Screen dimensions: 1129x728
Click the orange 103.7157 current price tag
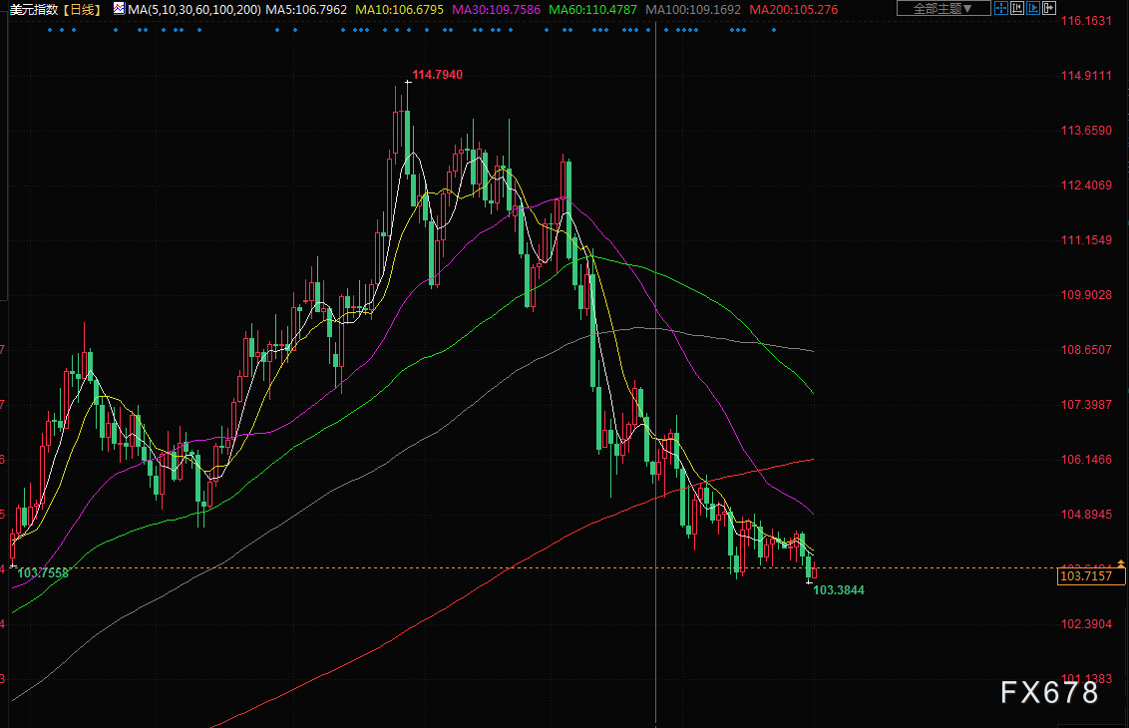click(x=1090, y=575)
